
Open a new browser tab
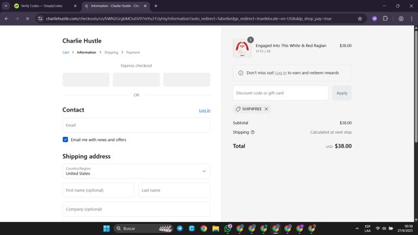tap(155, 6)
